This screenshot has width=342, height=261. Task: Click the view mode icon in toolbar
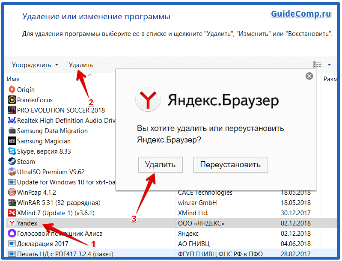point(317,65)
